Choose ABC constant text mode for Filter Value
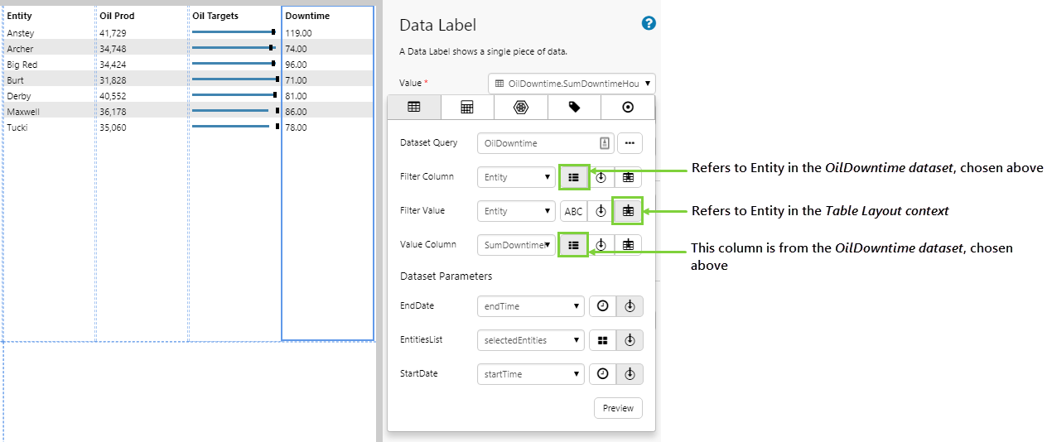The height and width of the screenshot is (442, 1047). (x=573, y=211)
